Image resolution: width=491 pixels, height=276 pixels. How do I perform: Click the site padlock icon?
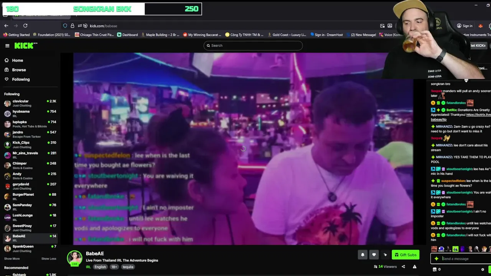click(x=72, y=26)
